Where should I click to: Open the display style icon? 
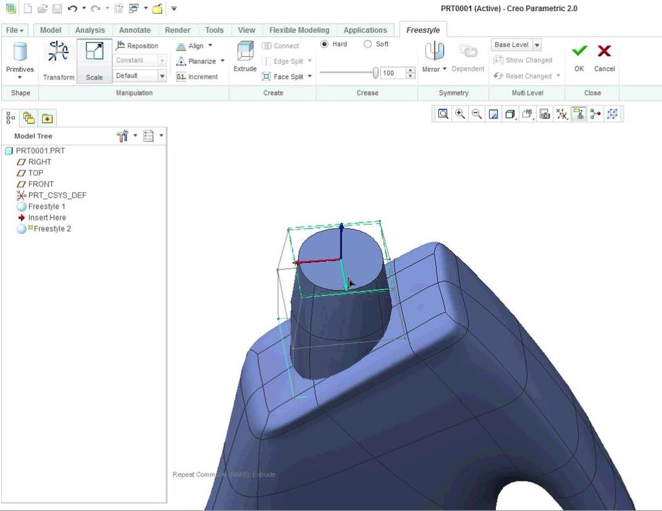(510, 114)
